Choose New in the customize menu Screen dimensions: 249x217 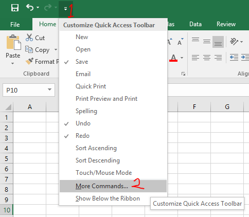[113, 37]
